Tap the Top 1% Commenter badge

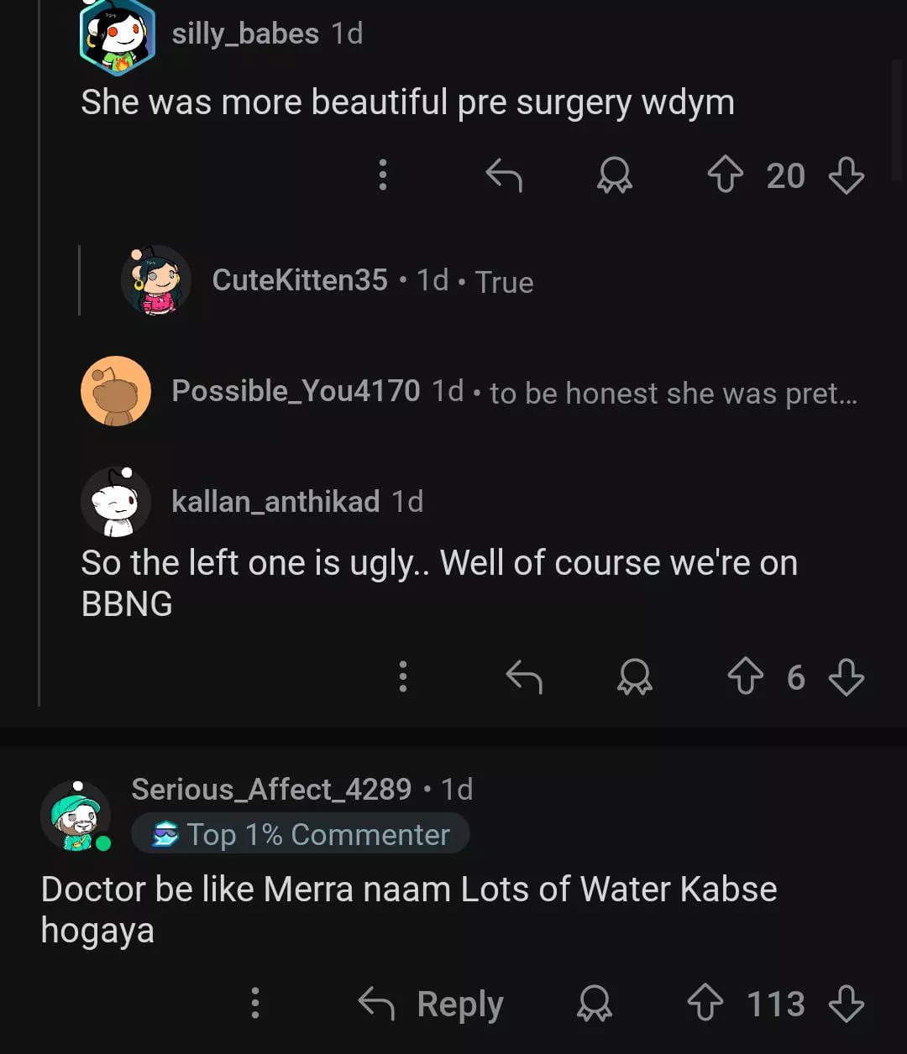click(301, 835)
